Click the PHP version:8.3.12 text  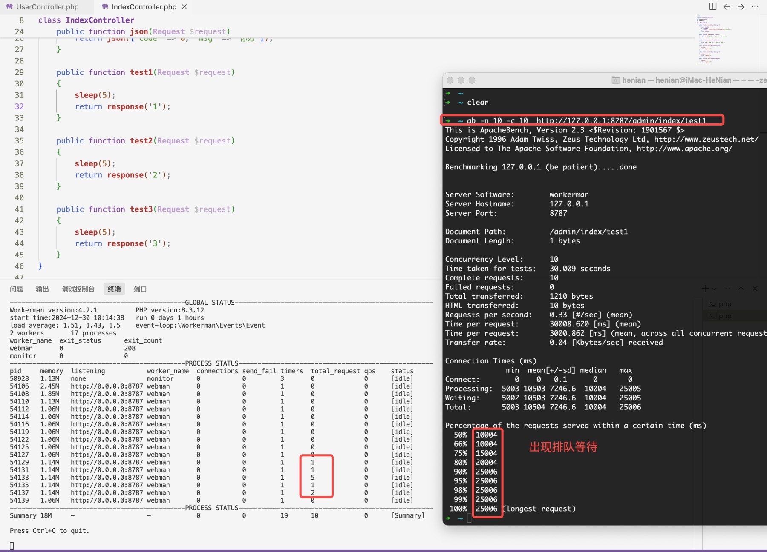[x=170, y=310]
